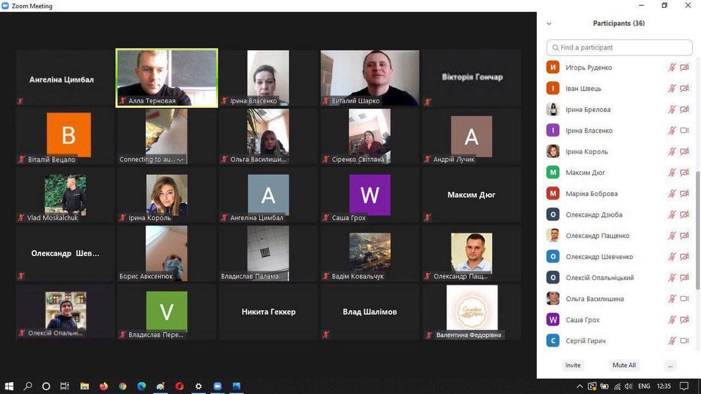Click the Find a participant search field
701x394 pixels.
[619, 47]
